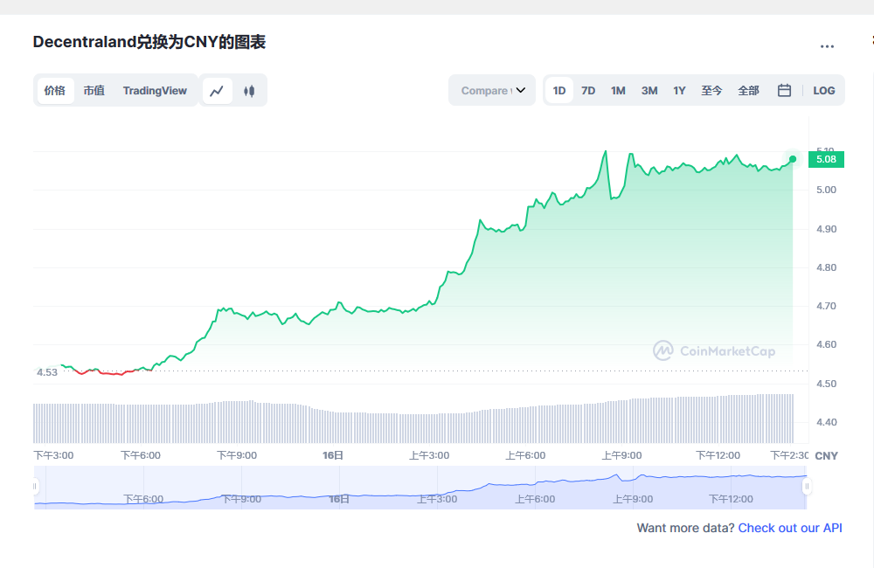
Task: Click the 5.08 current price label
Action: click(826, 159)
